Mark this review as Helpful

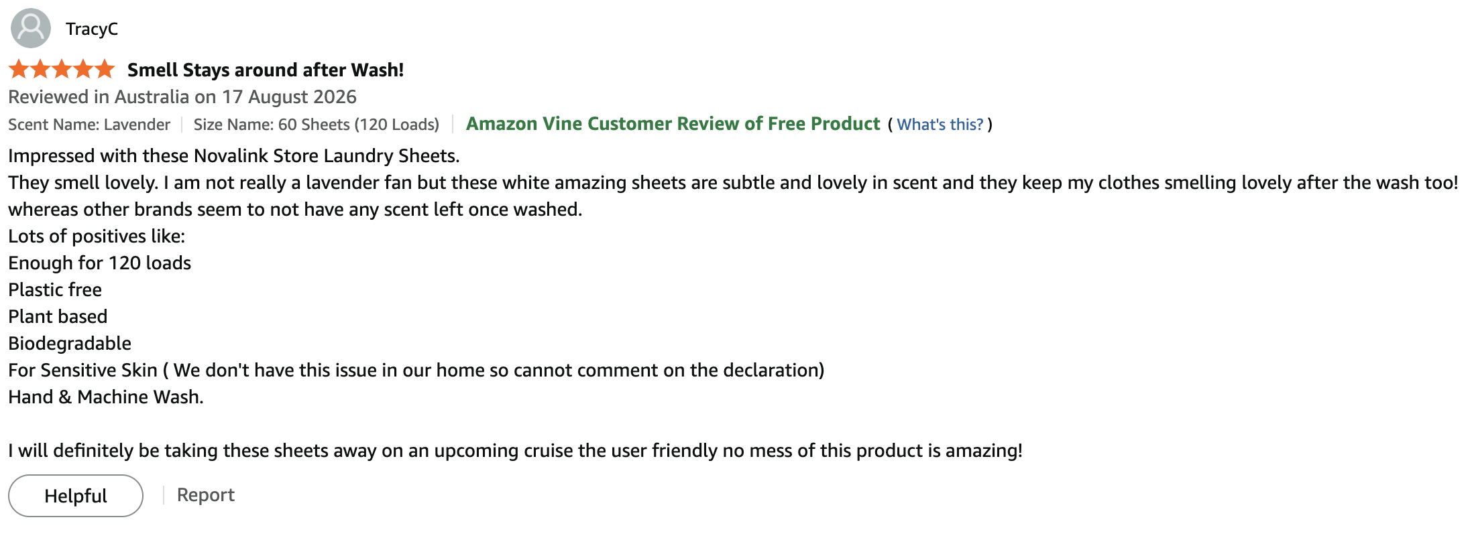coord(76,496)
